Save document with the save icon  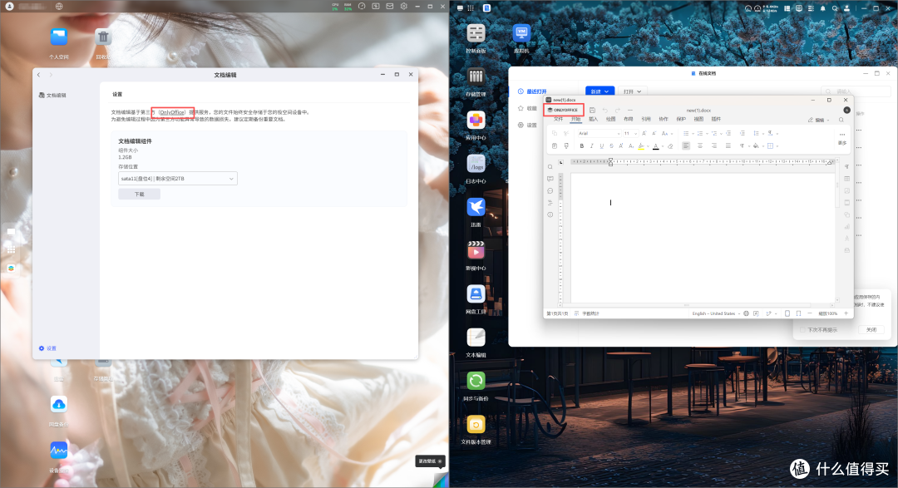pos(592,110)
